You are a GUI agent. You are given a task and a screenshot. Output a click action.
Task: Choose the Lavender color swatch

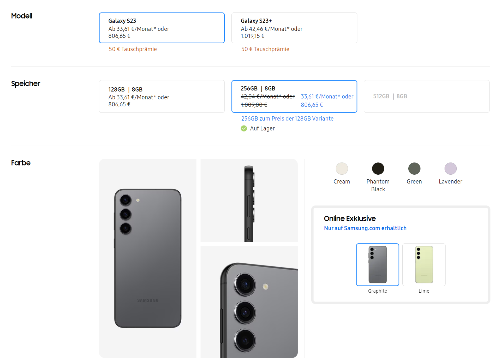(450, 169)
